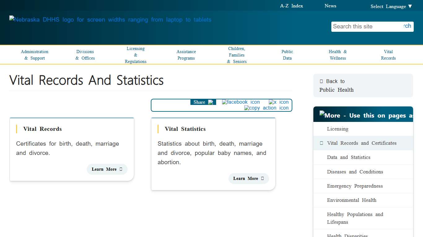This screenshot has width=423, height=237.
Task: Select Data and Statistics in the sidebar
Action: pos(349,157)
